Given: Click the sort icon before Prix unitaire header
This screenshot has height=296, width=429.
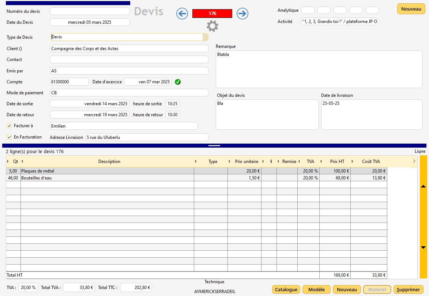Looking at the screenshot, I should coord(229,162).
